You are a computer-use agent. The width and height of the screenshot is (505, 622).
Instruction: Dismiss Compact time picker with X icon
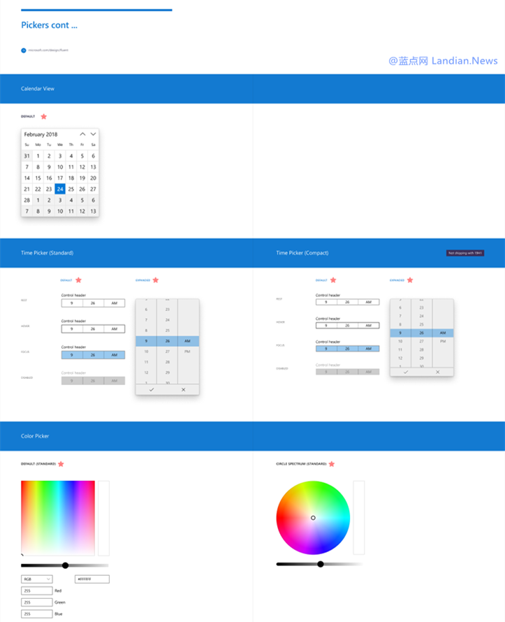click(438, 372)
